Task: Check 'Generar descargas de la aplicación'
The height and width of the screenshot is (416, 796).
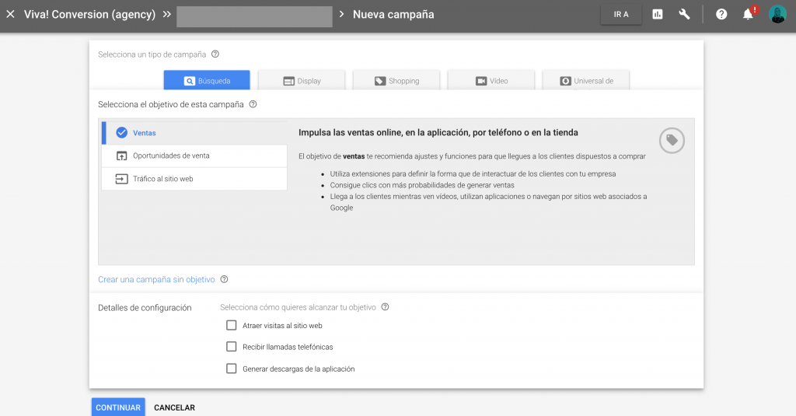Action: tap(232, 369)
